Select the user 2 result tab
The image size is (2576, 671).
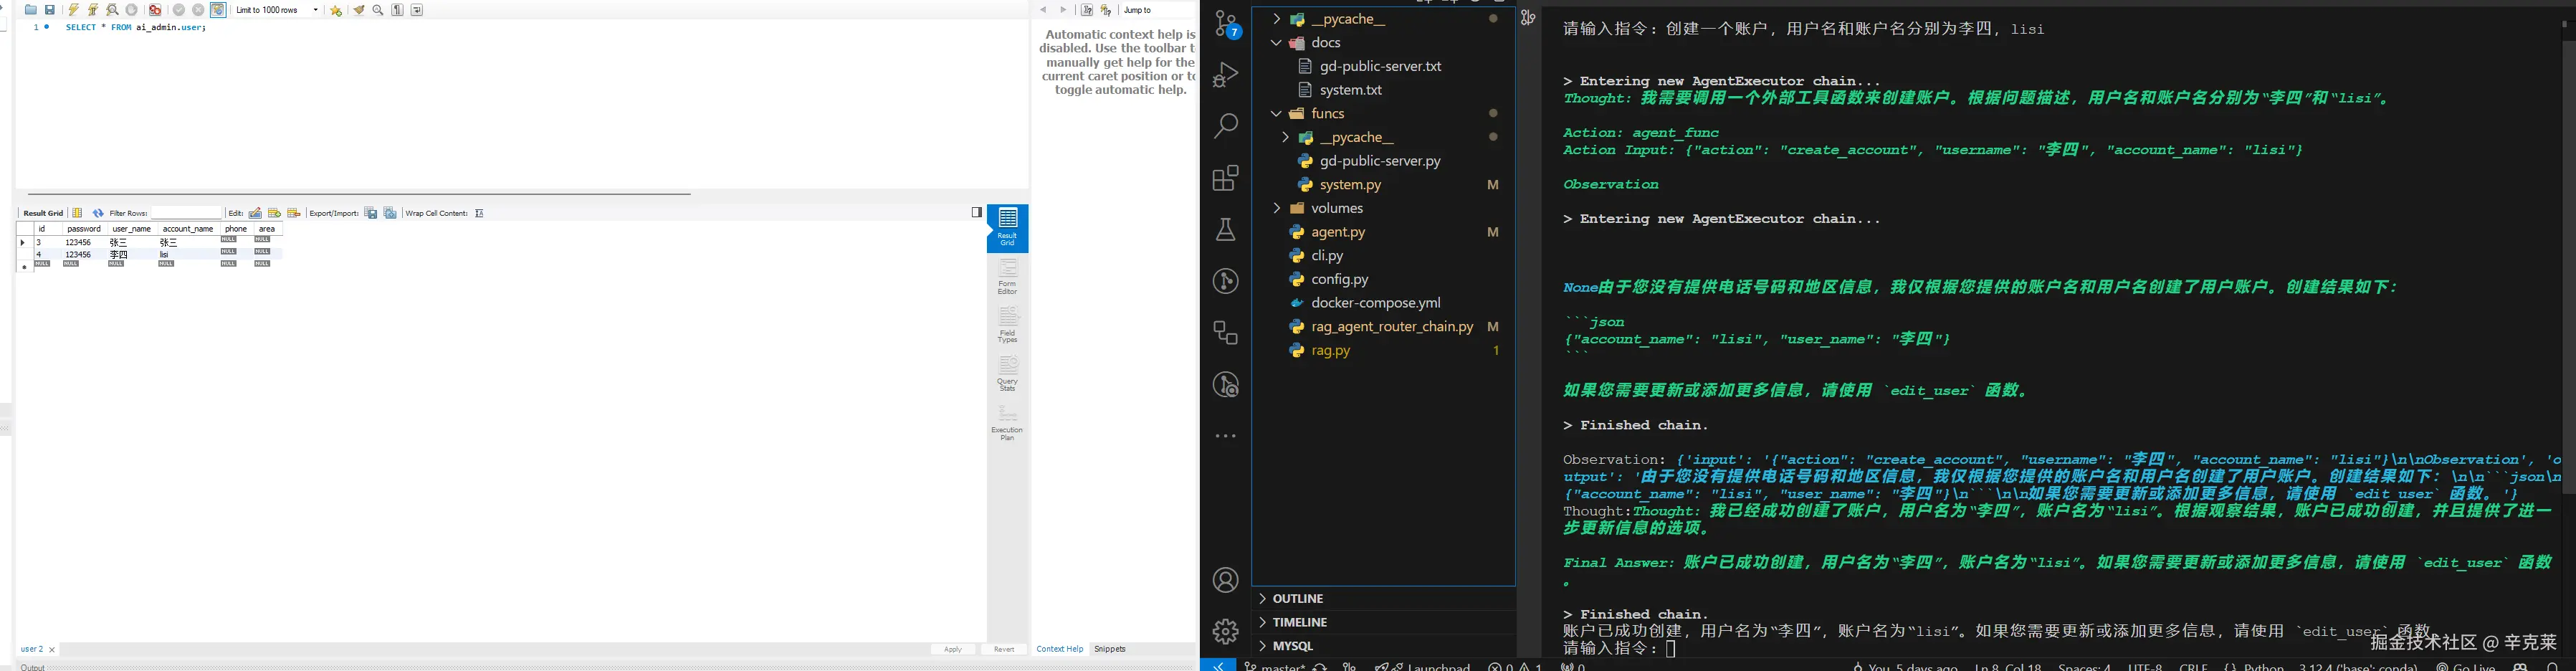click(32, 649)
